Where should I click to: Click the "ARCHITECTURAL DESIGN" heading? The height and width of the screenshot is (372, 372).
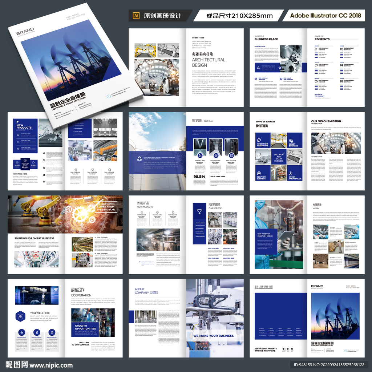(x=209, y=62)
